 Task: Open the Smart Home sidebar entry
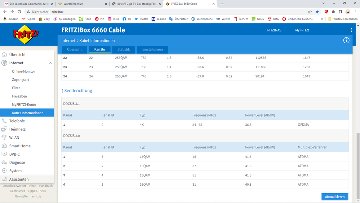20,146
